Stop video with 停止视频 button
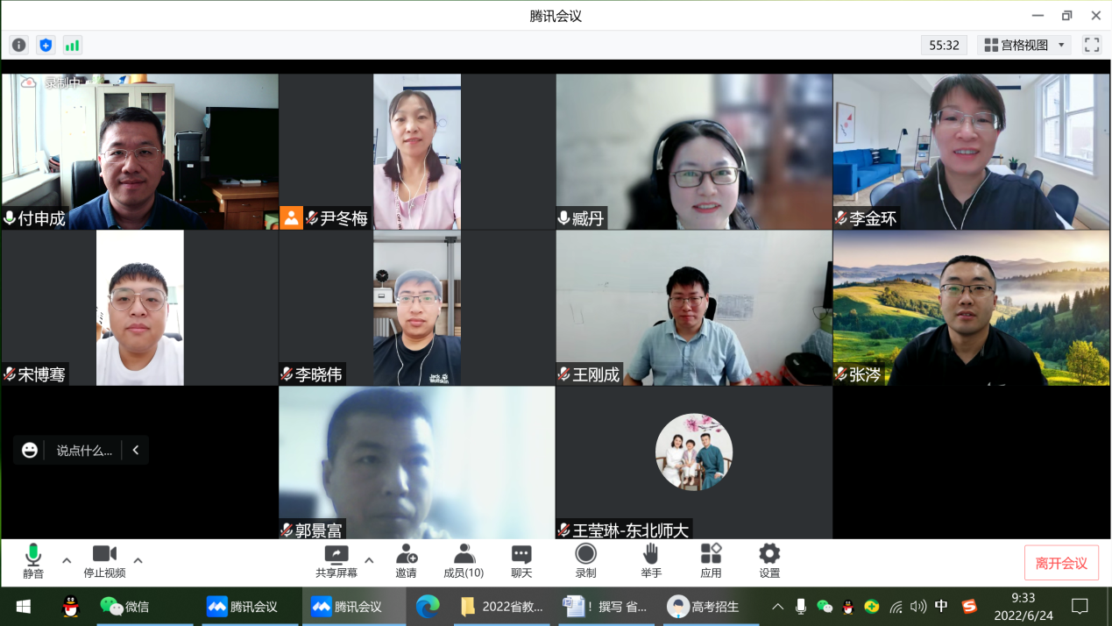Image resolution: width=1112 pixels, height=626 pixels. click(x=104, y=561)
